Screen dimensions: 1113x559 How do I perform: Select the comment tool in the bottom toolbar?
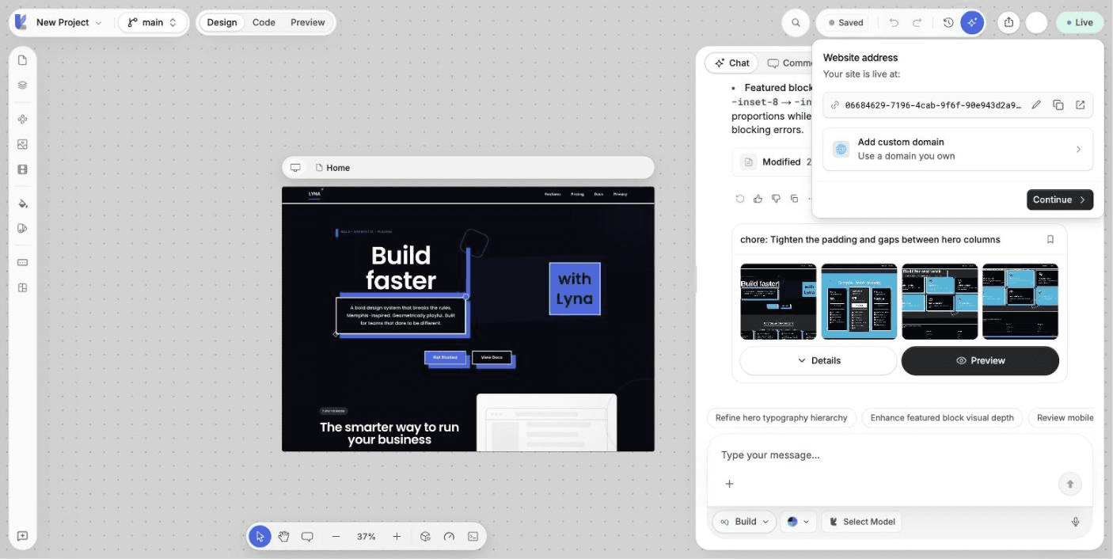click(307, 537)
